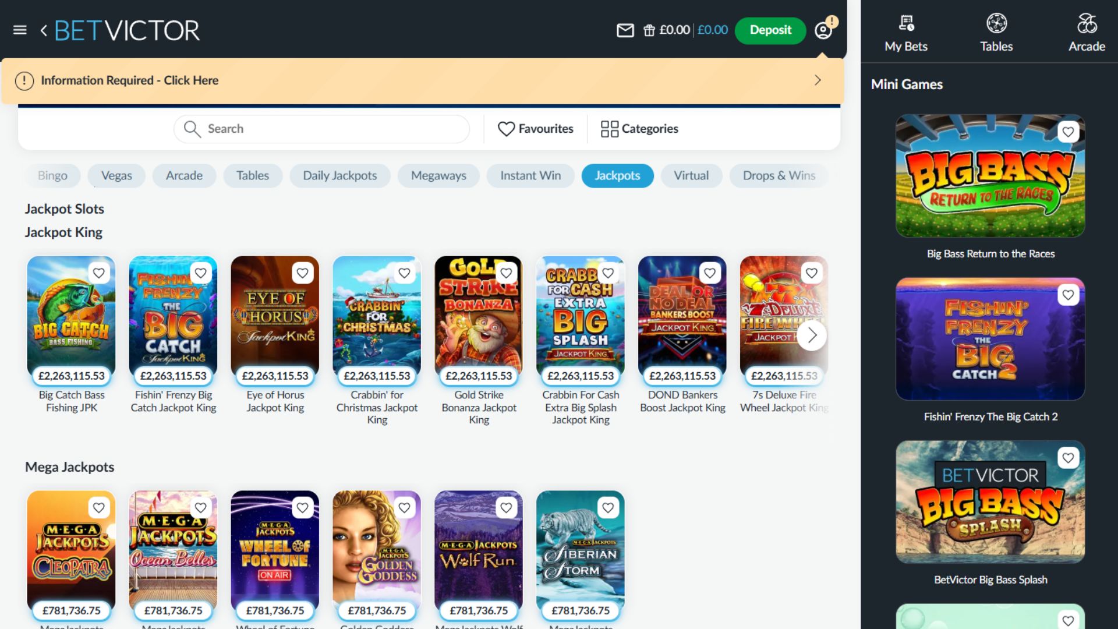Favourite Big Catch Bass Fishing JPK
The width and height of the screenshot is (1118, 629).
click(x=99, y=273)
